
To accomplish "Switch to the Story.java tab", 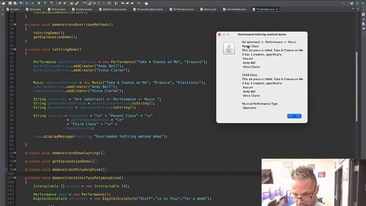I will click(x=33, y=9).
